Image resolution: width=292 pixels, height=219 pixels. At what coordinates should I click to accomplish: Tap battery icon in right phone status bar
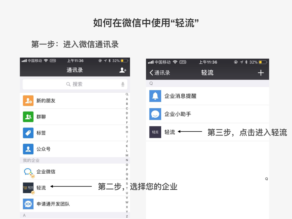click(263, 62)
